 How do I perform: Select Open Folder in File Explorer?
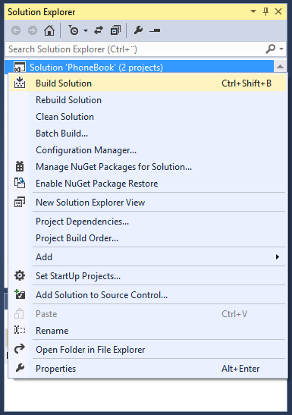[148, 349]
